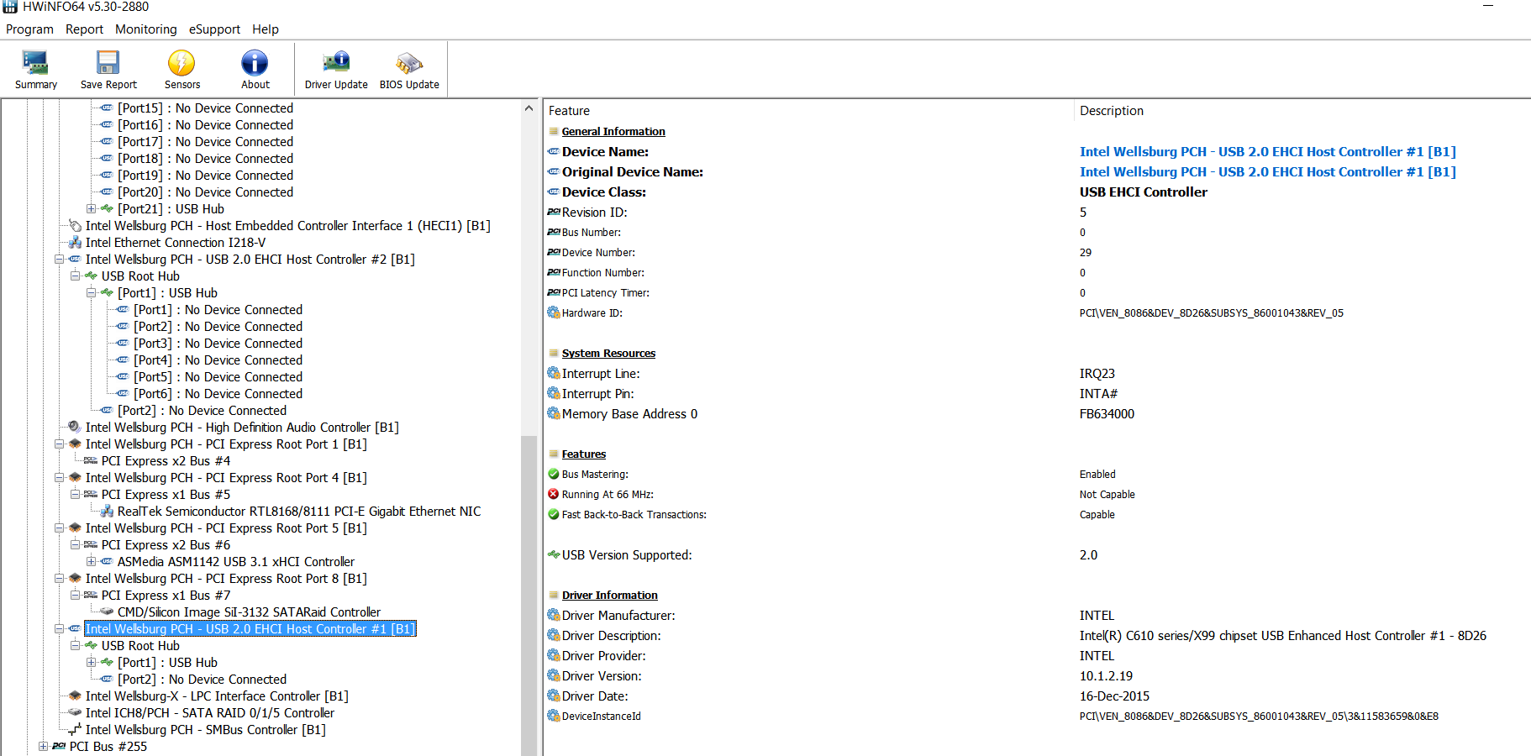Open the Program menu
Viewport: 1531px width, 756px height.
click(x=29, y=29)
